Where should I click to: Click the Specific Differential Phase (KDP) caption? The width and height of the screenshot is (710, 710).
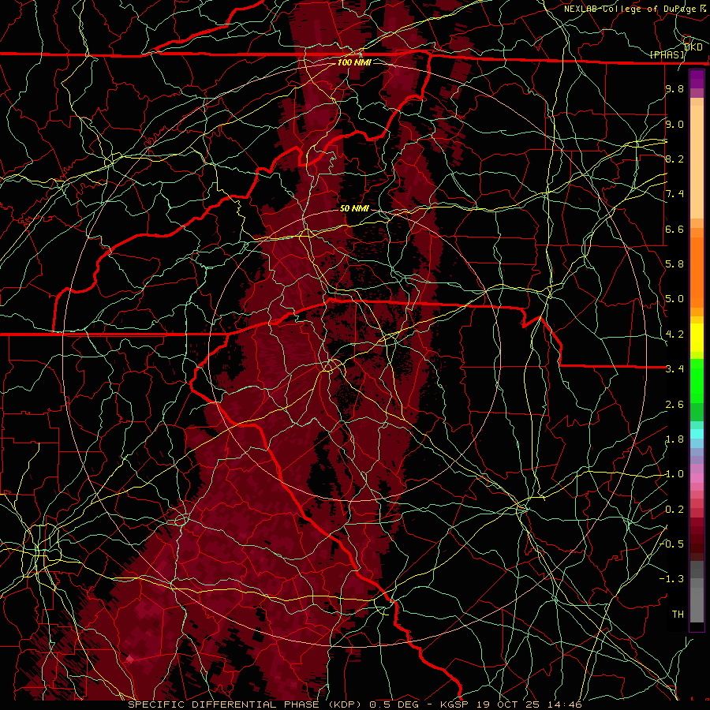(x=245, y=704)
